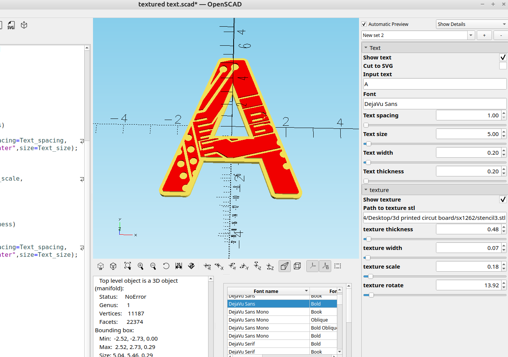Click the Zoom Out viewport icon

pyautogui.click(x=153, y=266)
